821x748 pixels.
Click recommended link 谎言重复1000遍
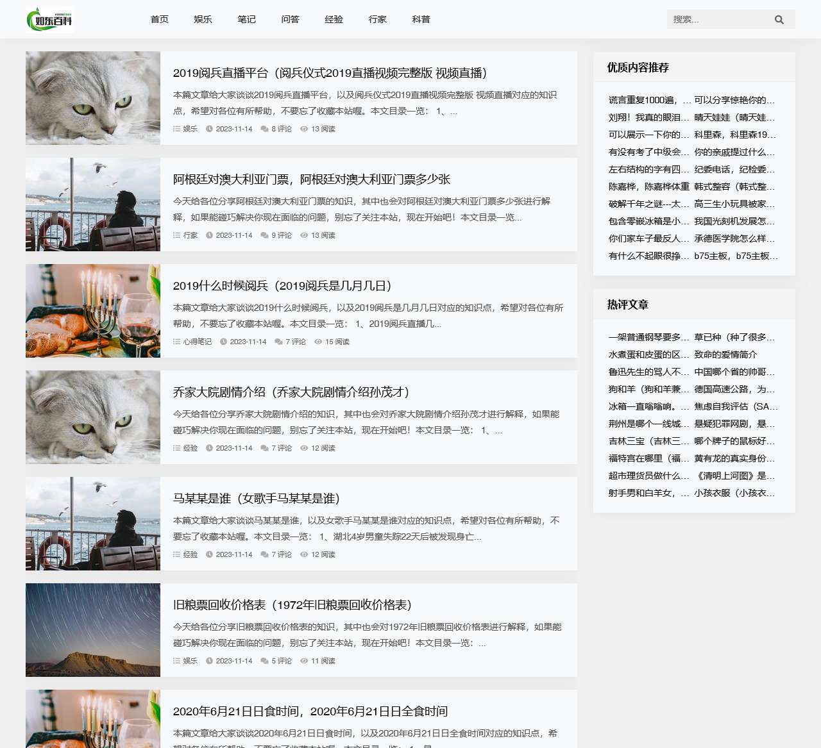(648, 100)
